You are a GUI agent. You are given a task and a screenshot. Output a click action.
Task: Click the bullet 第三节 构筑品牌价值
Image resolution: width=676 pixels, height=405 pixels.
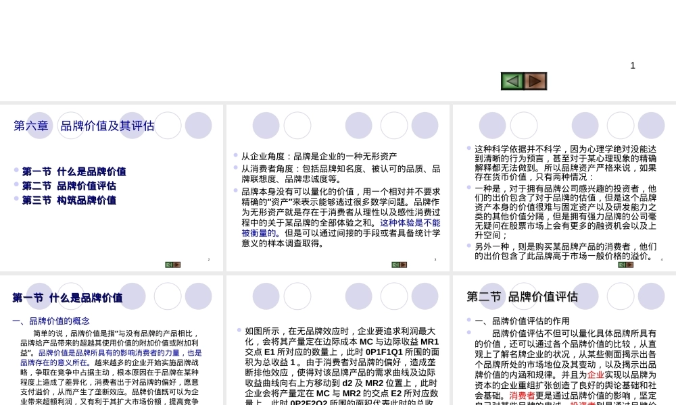69,200
